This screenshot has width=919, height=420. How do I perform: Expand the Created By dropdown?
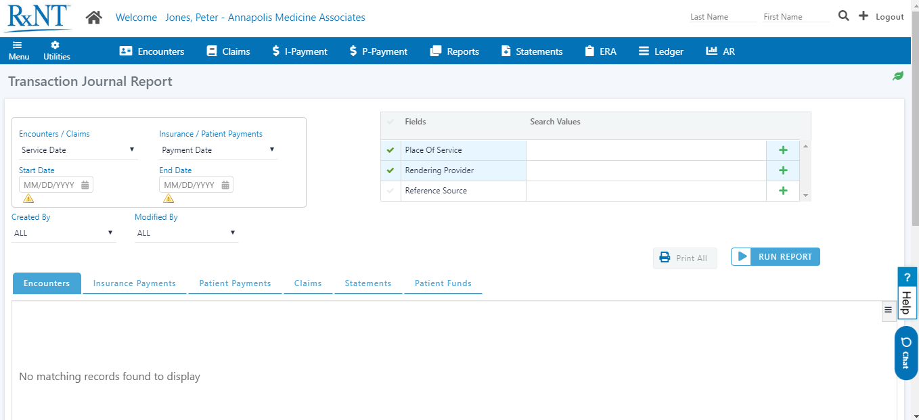64,233
